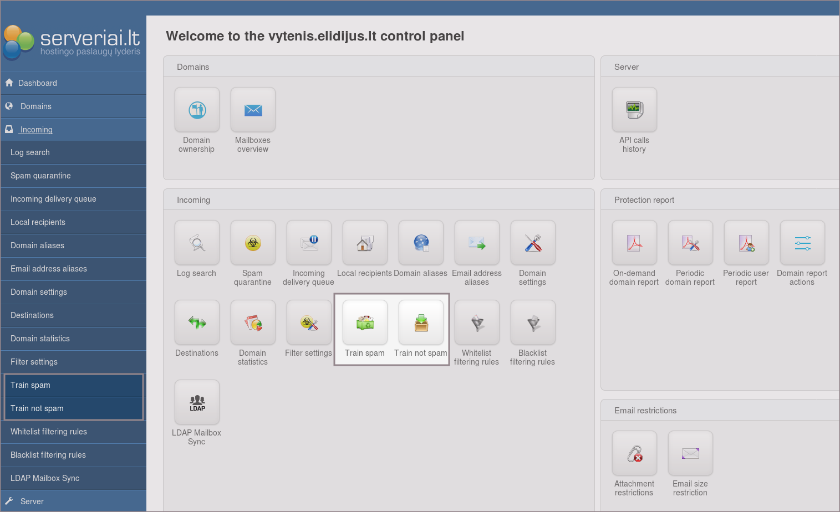Open the LDAP Mailbox Sync icon
840x512 pixels.
197,402
